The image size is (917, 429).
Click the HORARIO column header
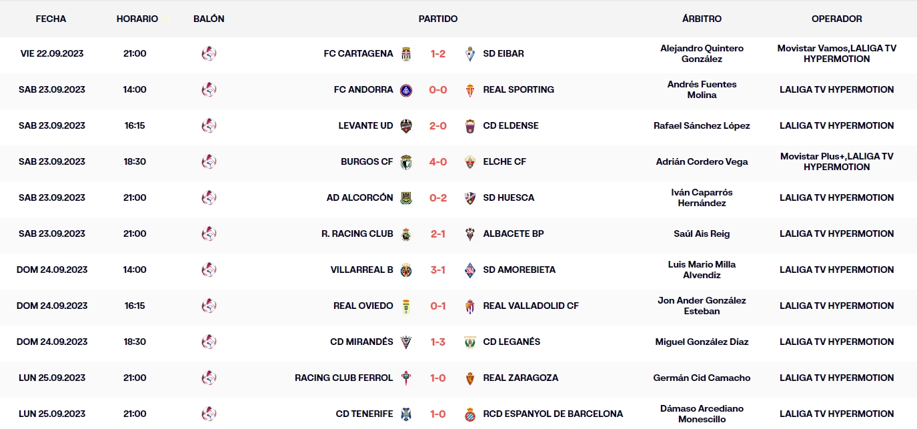137,19
